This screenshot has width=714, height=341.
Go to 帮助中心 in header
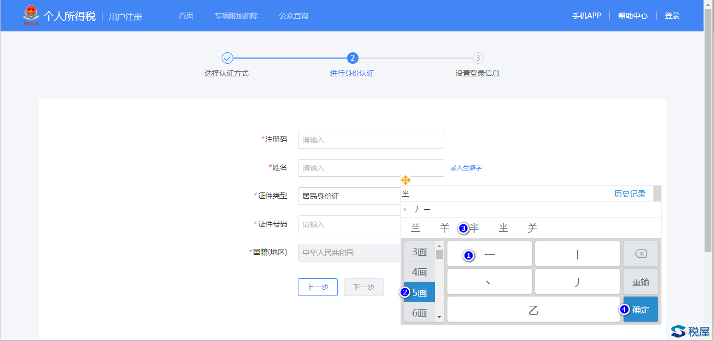coord(633,16)
